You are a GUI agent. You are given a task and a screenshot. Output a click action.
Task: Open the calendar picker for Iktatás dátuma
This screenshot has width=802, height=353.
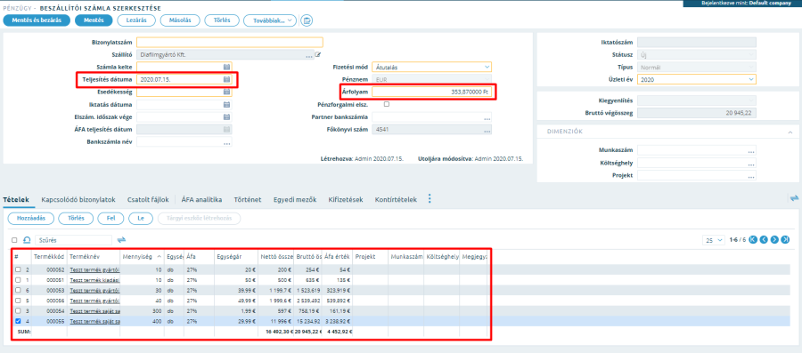tap(226, 105)
